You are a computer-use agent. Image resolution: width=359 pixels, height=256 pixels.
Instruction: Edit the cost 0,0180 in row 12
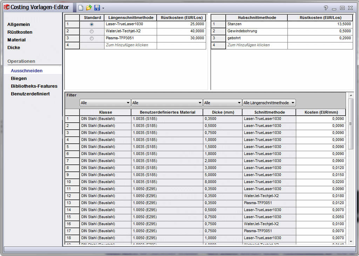[x=321, y=196]
